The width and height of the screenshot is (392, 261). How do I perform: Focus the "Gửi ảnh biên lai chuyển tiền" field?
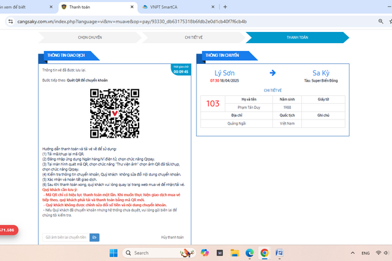[x=66, y=238]
